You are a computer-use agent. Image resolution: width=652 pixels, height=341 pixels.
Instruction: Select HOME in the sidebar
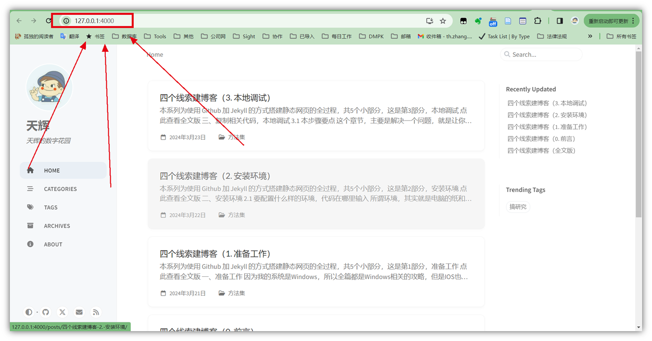tap(63, 170)
